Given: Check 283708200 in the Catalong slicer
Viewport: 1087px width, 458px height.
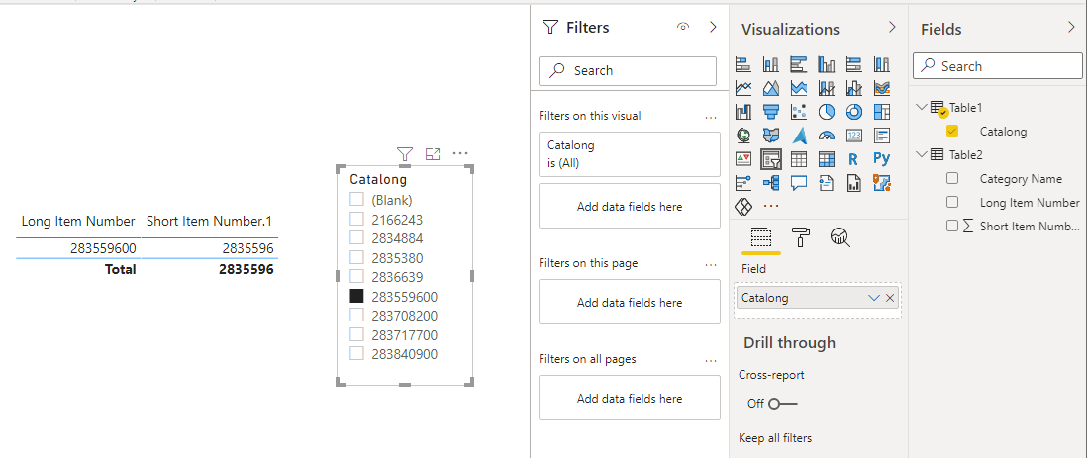Looking at the screenshot, I should 356,315.
